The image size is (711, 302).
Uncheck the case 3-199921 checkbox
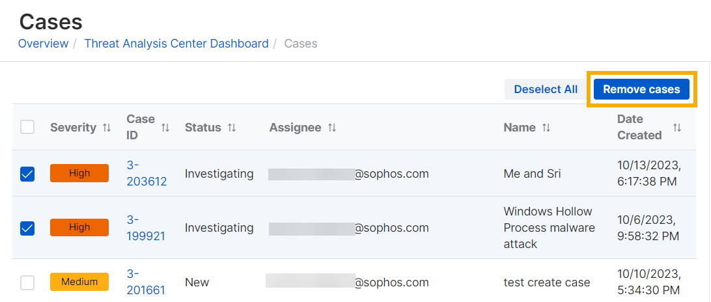coord(27,228)
